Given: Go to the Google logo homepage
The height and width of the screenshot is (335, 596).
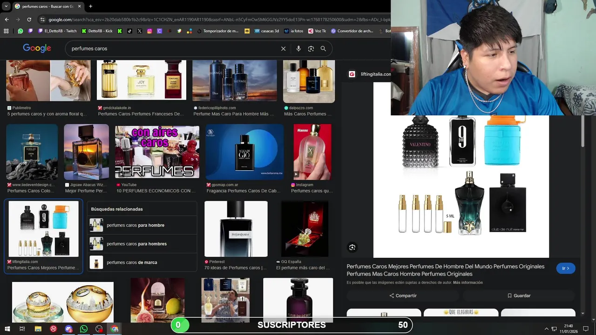Looking at the screenshot, I should click(37, 48).
